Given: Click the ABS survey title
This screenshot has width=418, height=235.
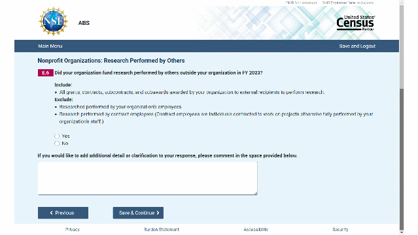Looking at the screenshot, I should tap(84, 23).
